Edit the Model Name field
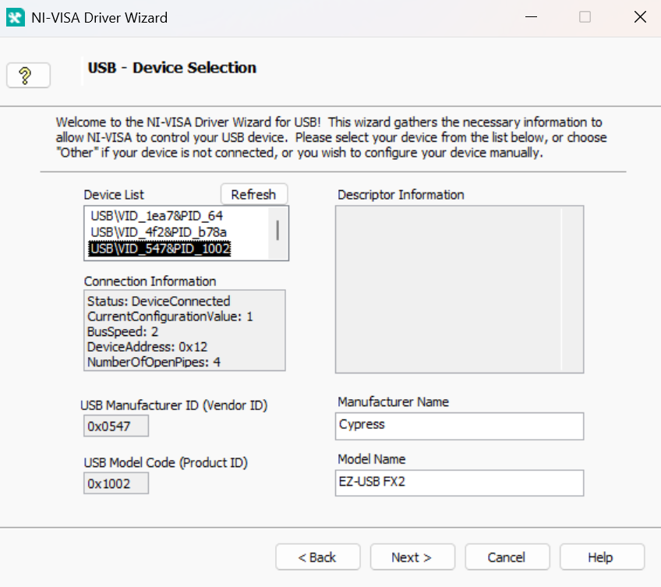 click(459, 483)
